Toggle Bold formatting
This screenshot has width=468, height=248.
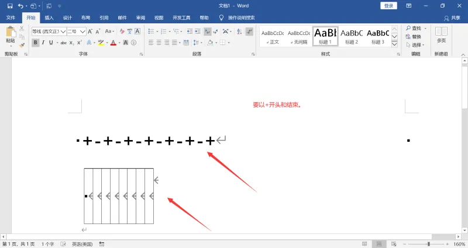(35, 43)
